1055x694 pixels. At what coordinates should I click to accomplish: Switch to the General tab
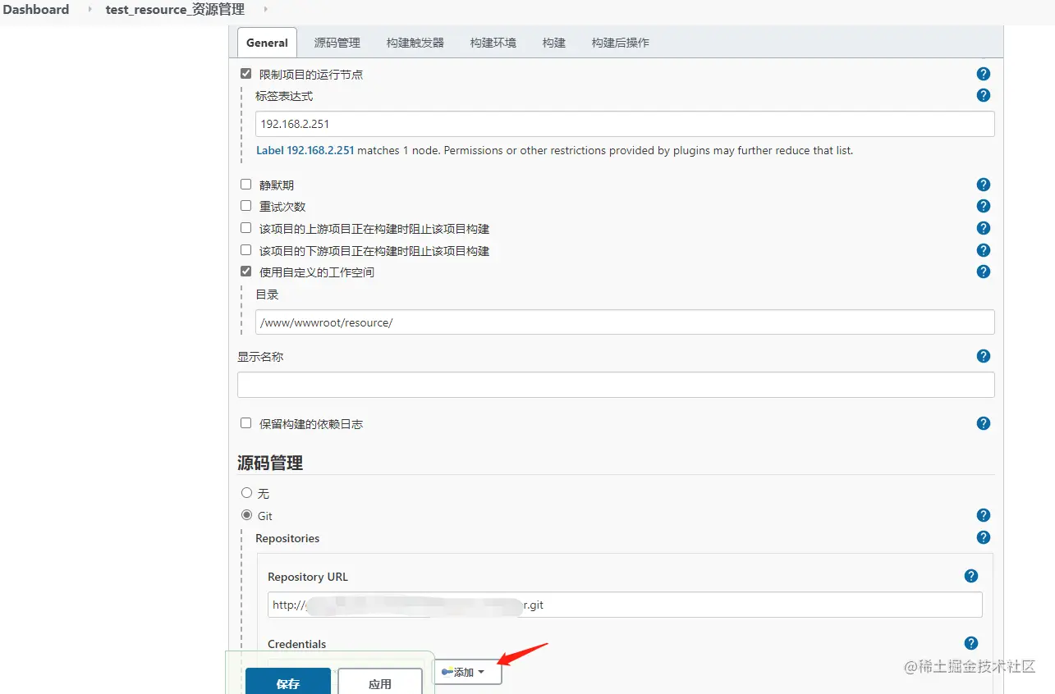267,43
